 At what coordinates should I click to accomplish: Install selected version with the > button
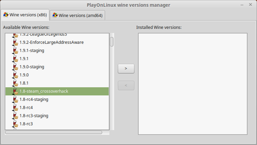(126, 69)
